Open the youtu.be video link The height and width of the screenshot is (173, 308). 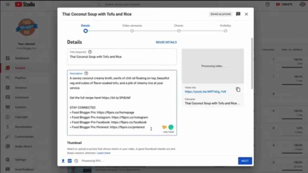pos(205,92)
